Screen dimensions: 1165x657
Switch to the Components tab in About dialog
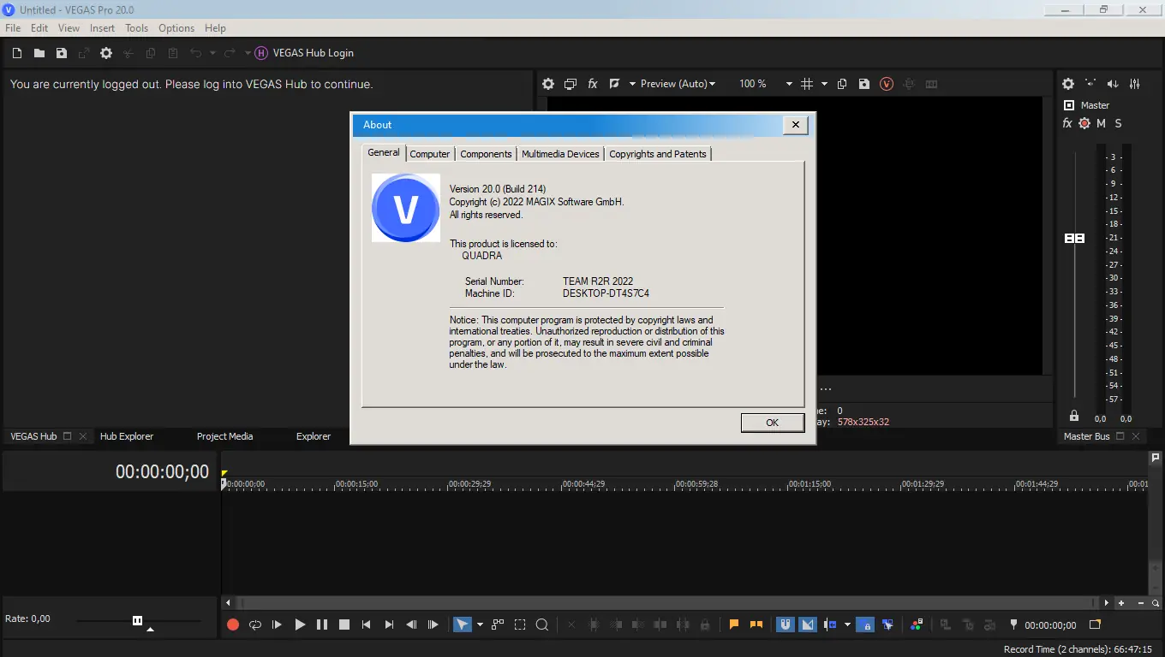(x=486, y=154)
